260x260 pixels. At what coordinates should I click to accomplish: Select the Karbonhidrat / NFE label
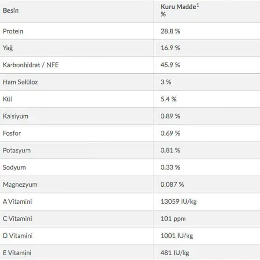(30, 65)
